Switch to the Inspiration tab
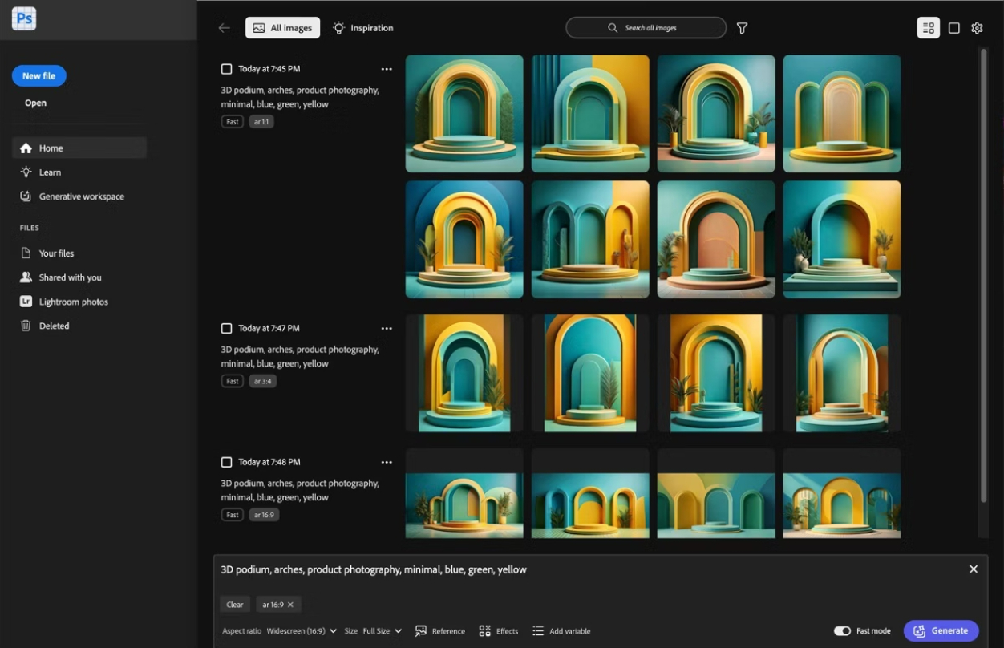The image size is (1004, 648). pos(363,28)
